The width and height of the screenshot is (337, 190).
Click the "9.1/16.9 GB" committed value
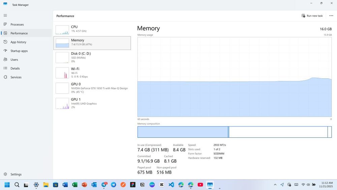click(149, 161)
